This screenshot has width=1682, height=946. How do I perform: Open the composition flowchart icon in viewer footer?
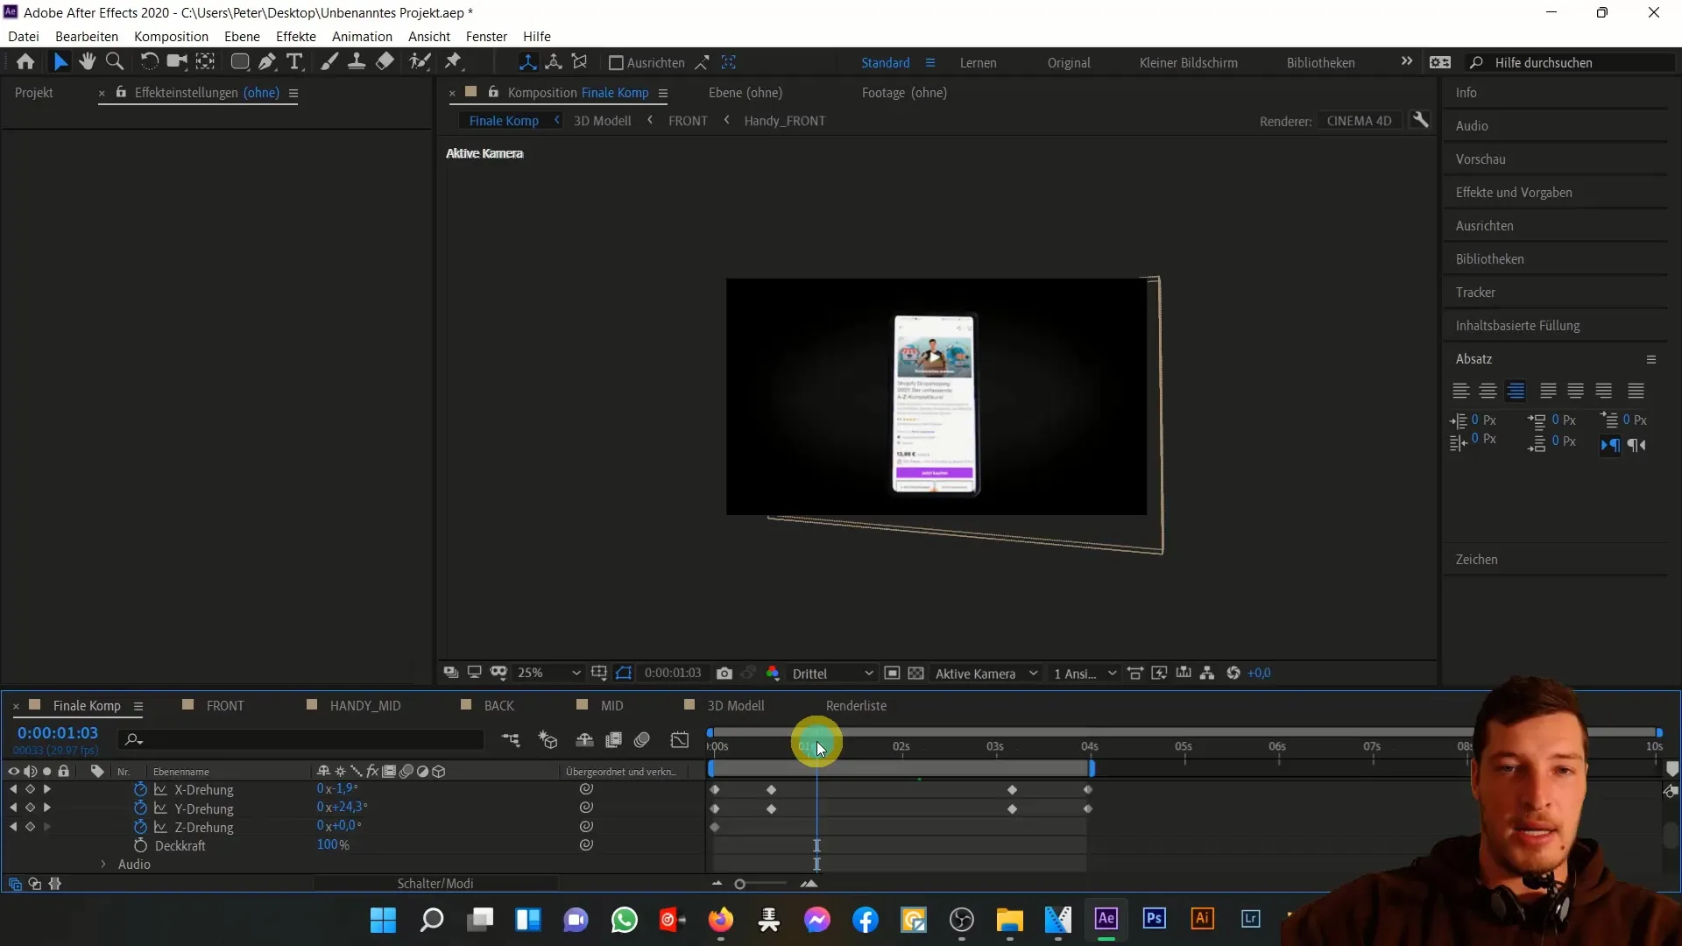[1207, 674]
